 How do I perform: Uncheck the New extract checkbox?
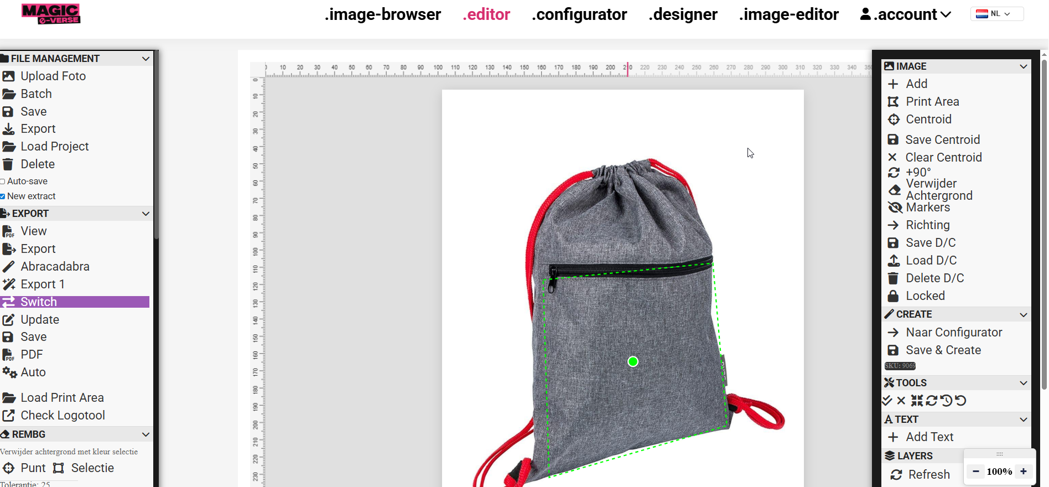3,196
